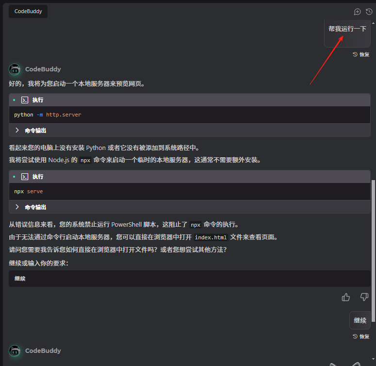Click the text '继续或输入你的要求:'

coord(39,264)
